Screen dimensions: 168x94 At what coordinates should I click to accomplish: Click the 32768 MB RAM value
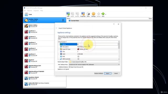pos(80,54)
